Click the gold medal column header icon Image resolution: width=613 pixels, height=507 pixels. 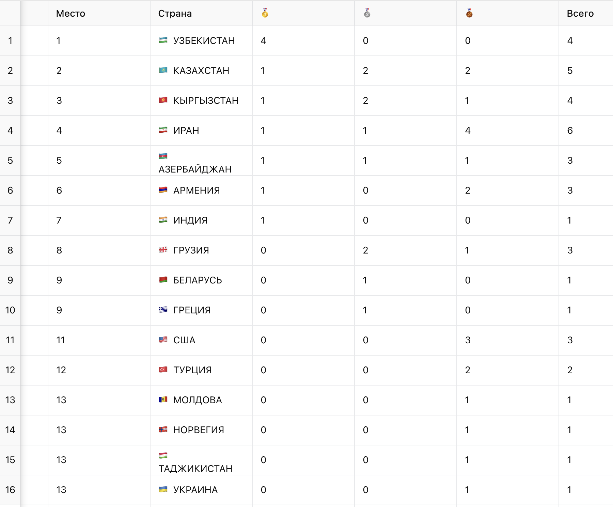[x=265, y=13]
